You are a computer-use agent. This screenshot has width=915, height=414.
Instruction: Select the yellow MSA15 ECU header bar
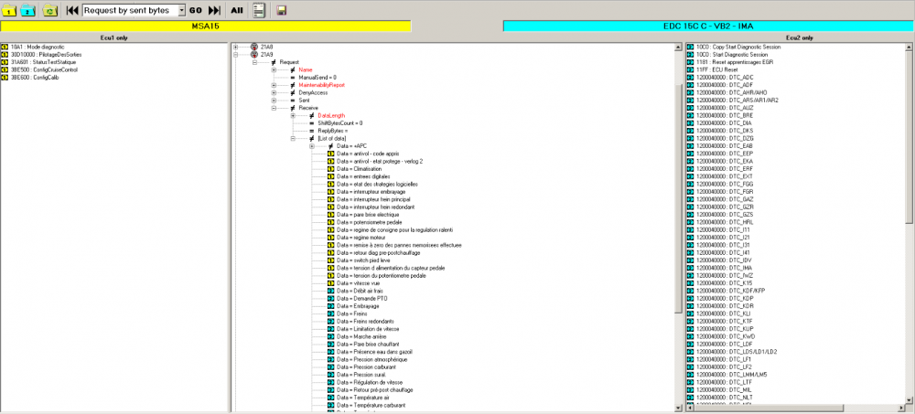pos(205,27)
